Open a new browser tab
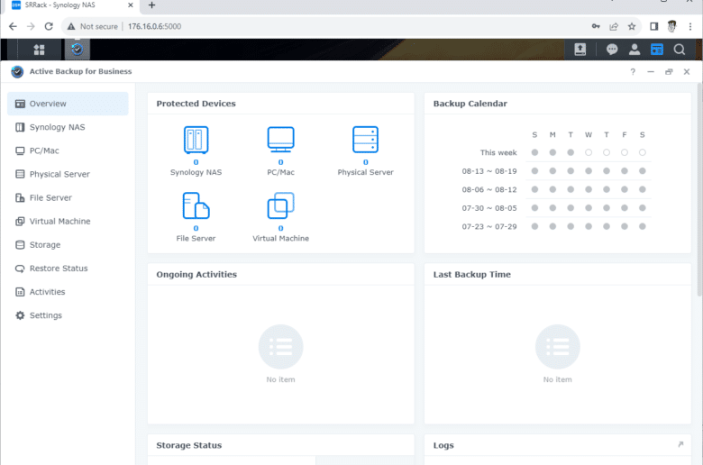 point(151,5)
